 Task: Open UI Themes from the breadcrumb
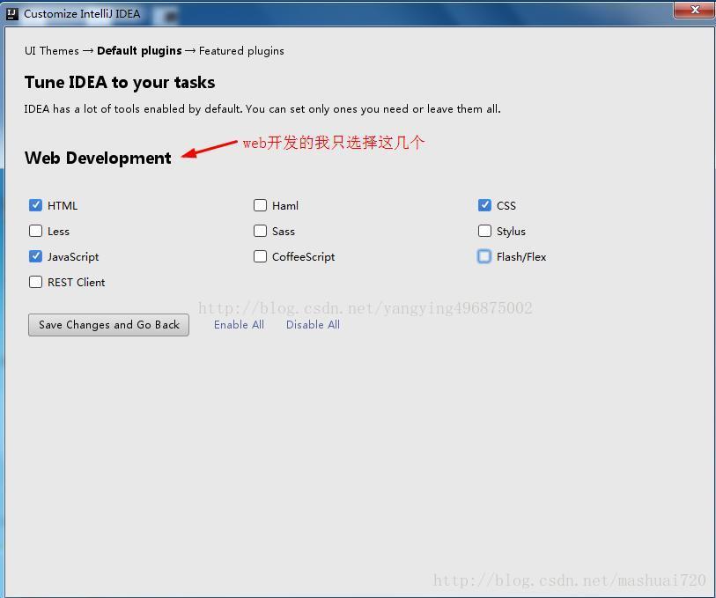51,51
